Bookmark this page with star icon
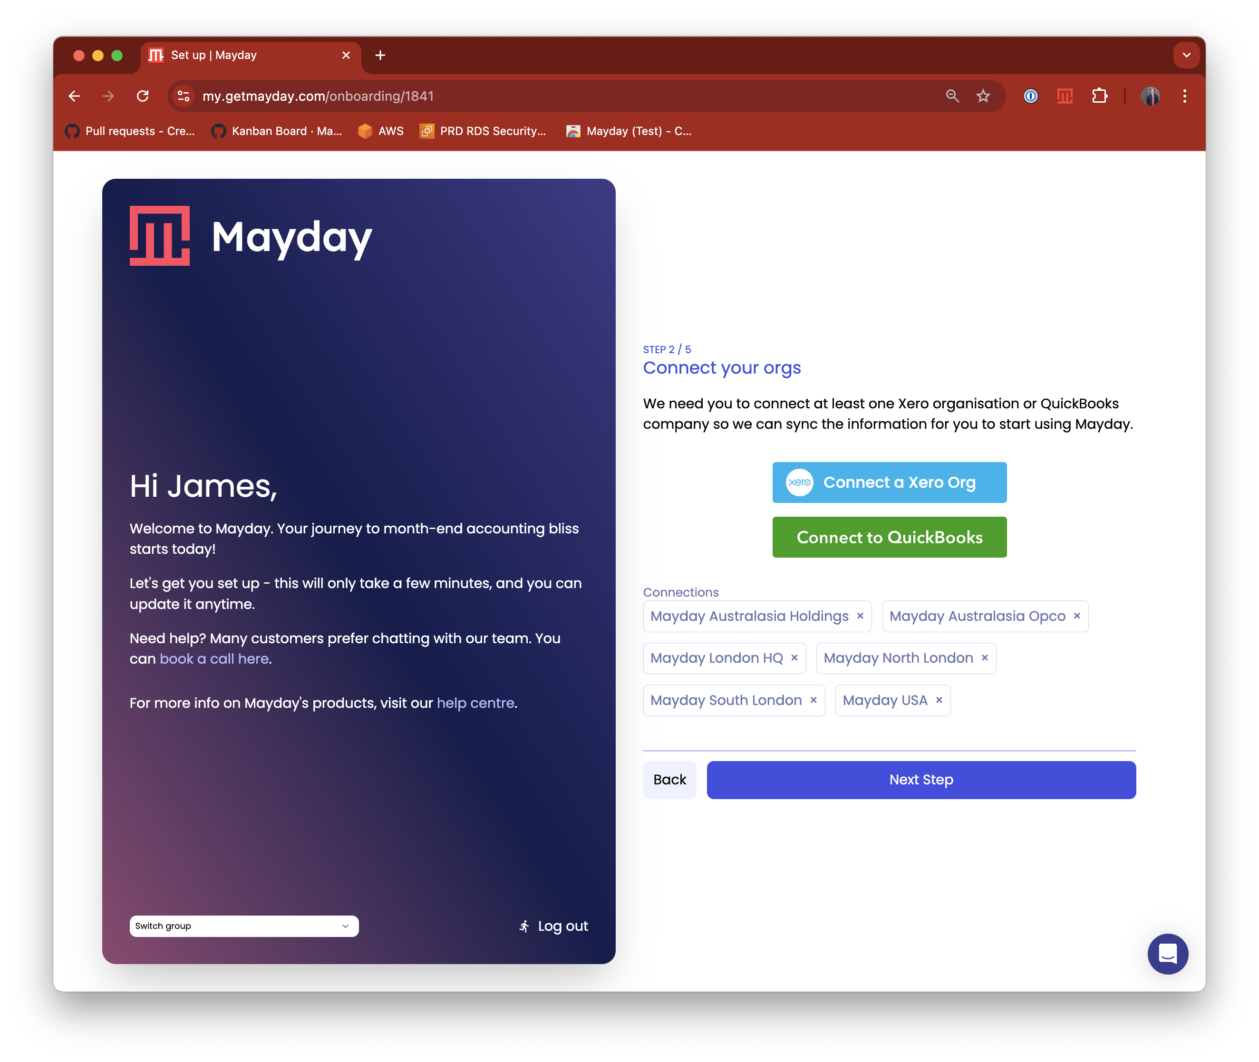 click(x=983, y=97)
